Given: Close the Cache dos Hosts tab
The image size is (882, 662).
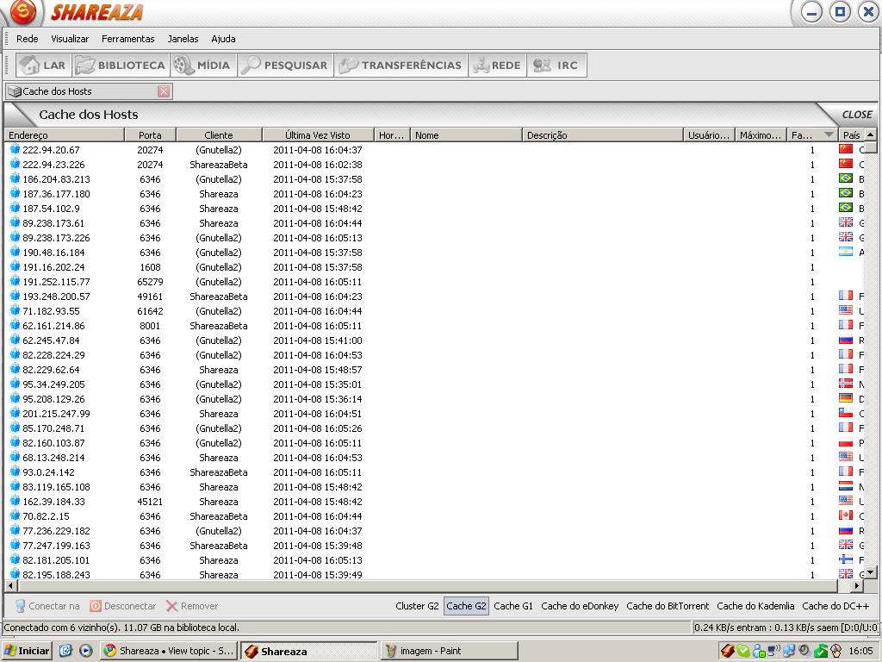Looking at the screenshot, I should coord(164,91).
